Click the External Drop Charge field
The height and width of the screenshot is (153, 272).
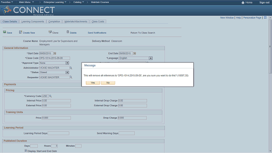(x=133, y=105)
